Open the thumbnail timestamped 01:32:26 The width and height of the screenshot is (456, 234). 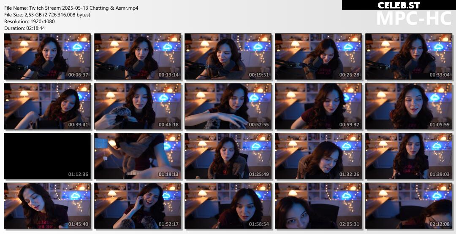318,156
